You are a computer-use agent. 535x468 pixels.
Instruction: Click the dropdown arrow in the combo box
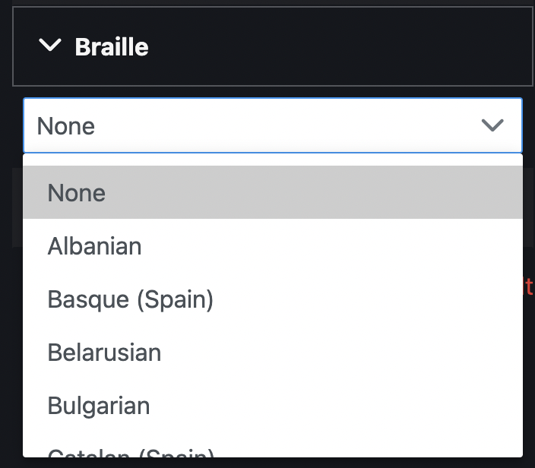492,125
